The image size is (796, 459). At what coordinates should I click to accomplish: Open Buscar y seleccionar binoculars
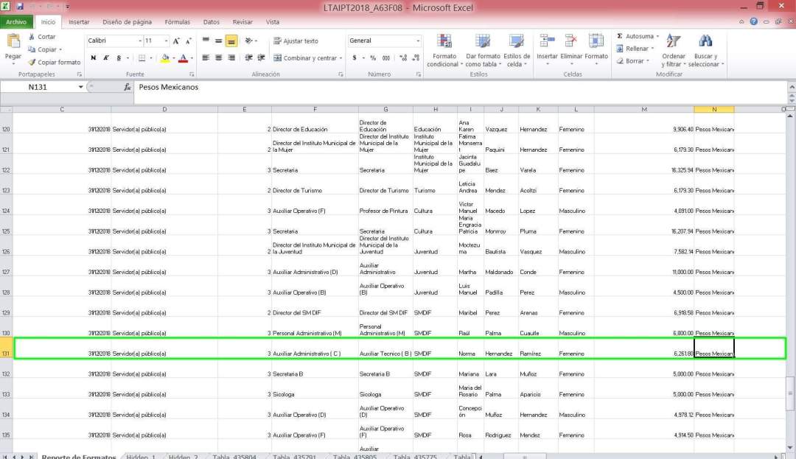(705, 42)
